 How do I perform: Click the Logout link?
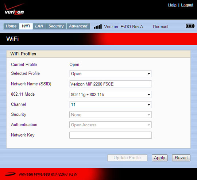[187, 5]
